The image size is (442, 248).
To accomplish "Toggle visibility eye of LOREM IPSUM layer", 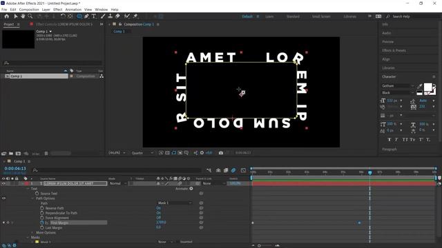I will pyautogui.click(x=3, y=183).
